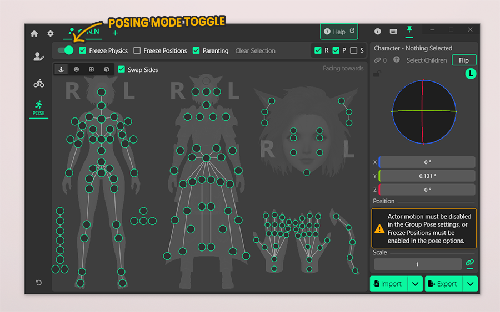Open the mount/motorcycle sidebar icon
This screenshot has height=312, width=500.
pyautogui.click(x=38, y=84)
